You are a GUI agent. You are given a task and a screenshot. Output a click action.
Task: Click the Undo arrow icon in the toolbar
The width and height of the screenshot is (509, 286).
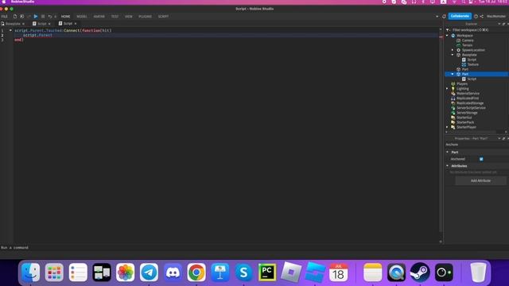coord(50,16)
